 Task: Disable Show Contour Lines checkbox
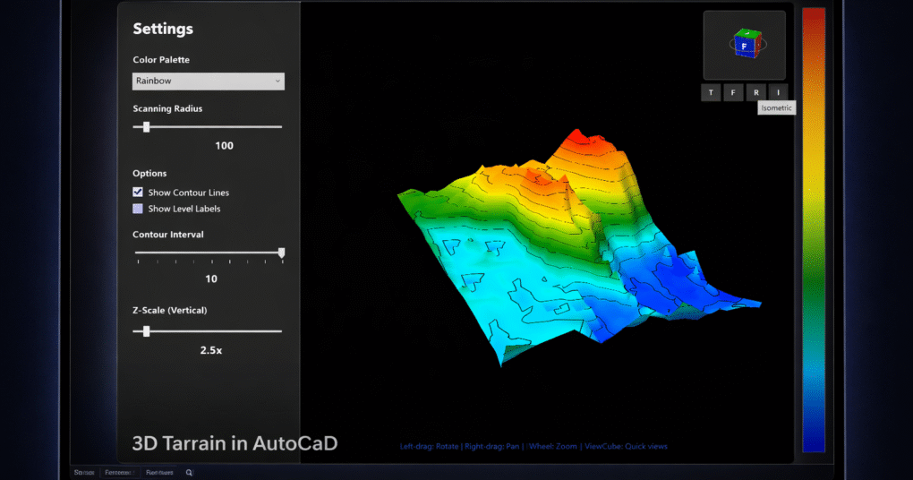click(138, 193)
